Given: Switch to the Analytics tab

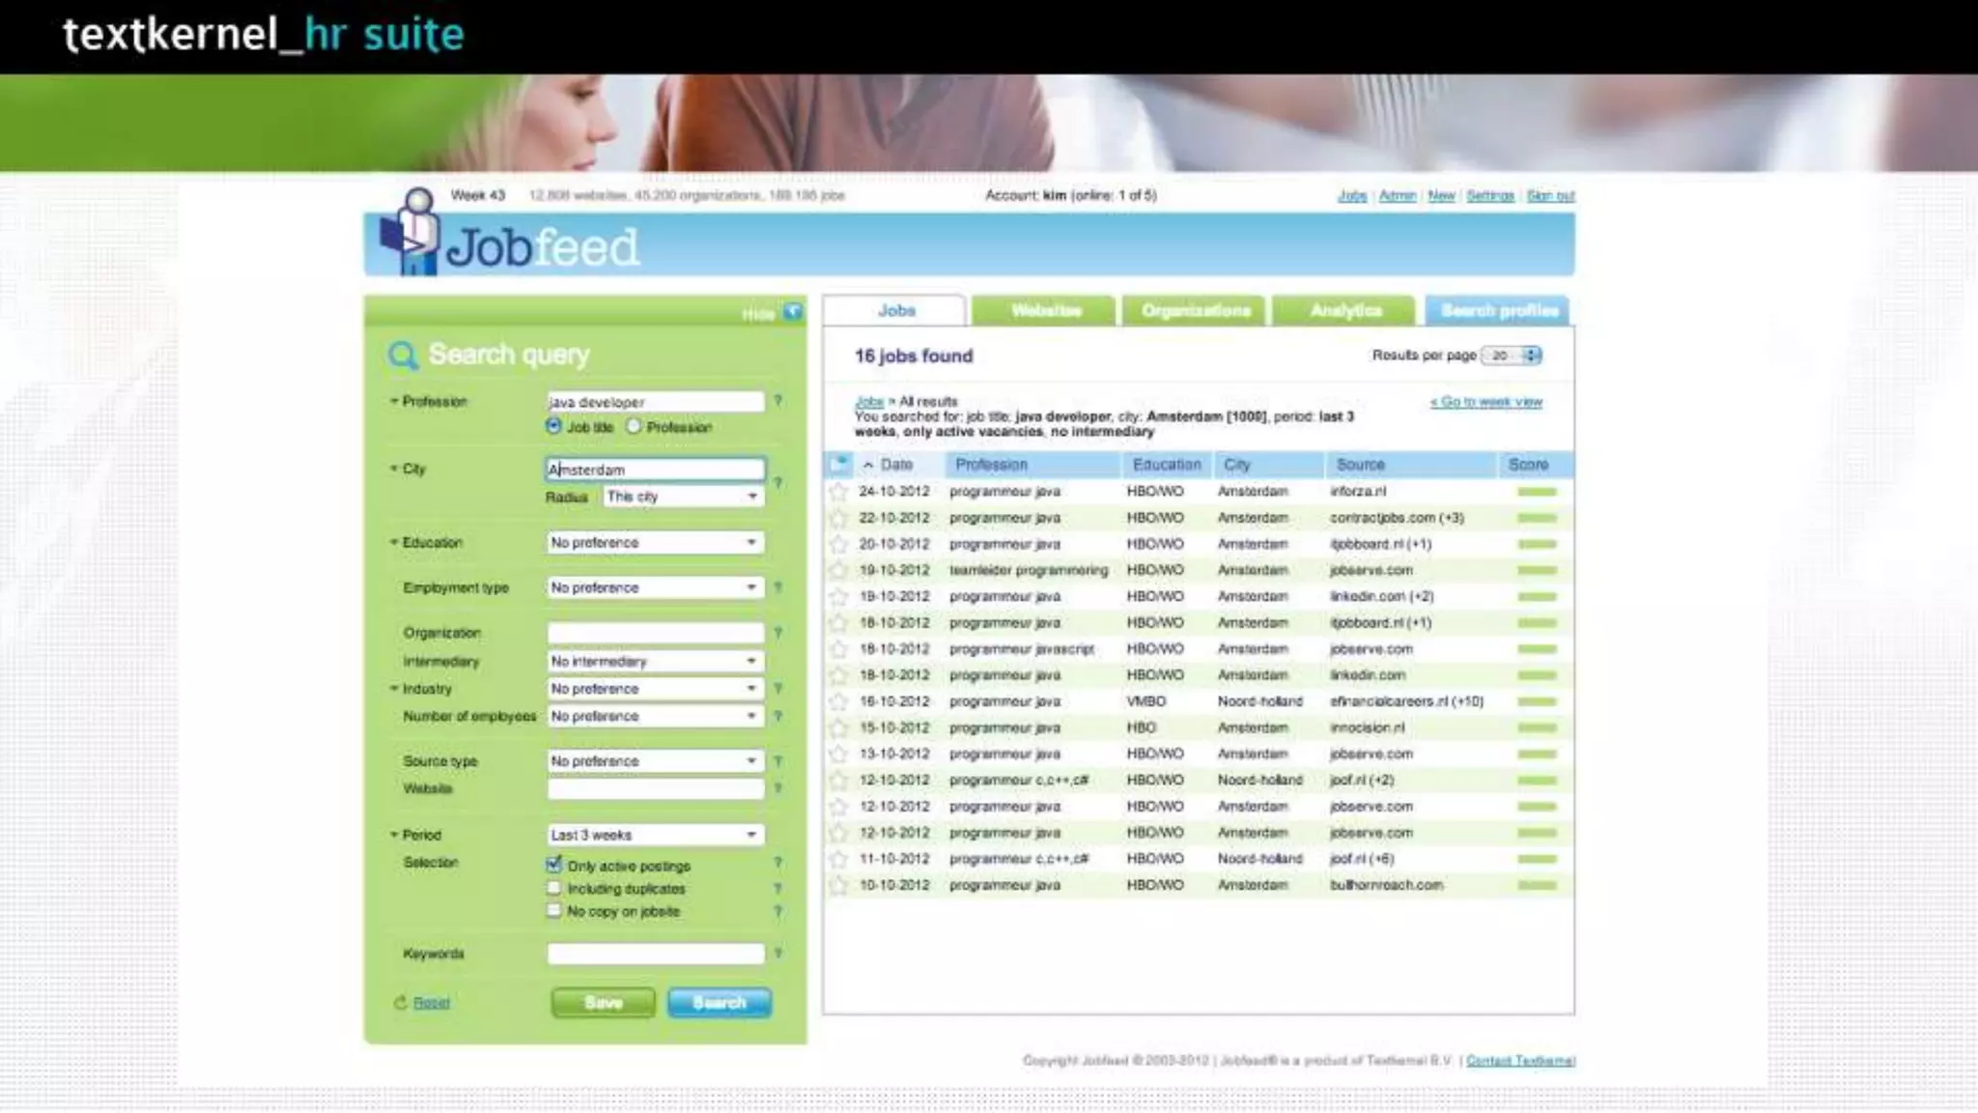Looking at the screenshot, I should (1344, 311).
